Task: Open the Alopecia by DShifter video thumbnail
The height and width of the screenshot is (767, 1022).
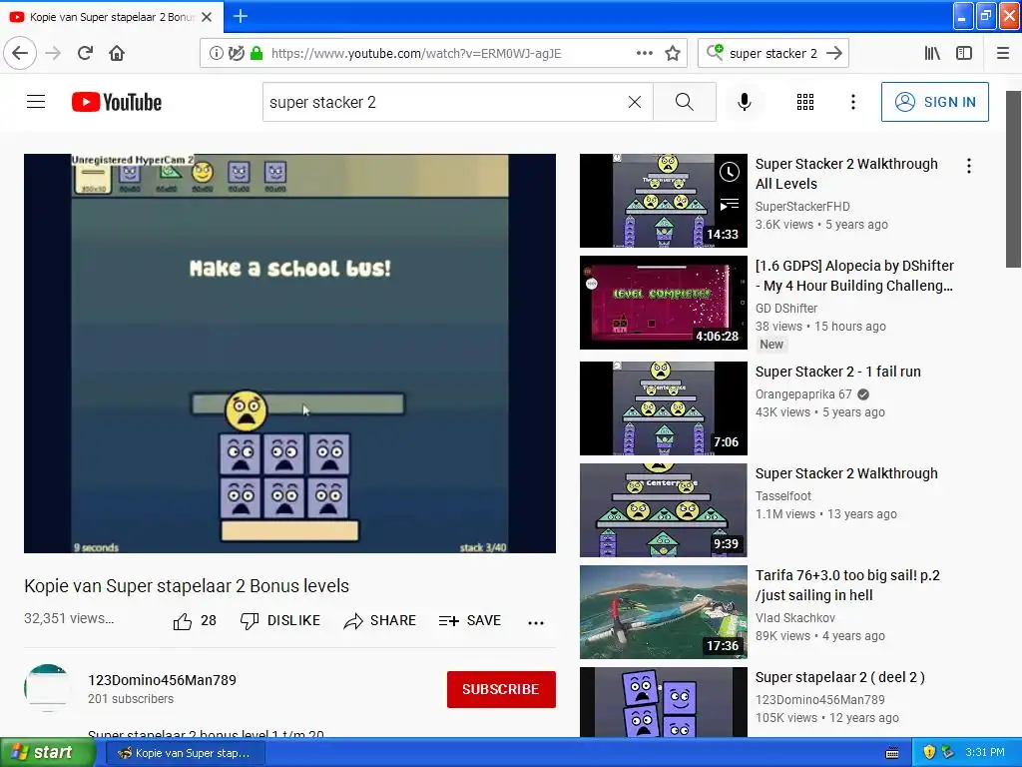Action: (x=663, y=303)
